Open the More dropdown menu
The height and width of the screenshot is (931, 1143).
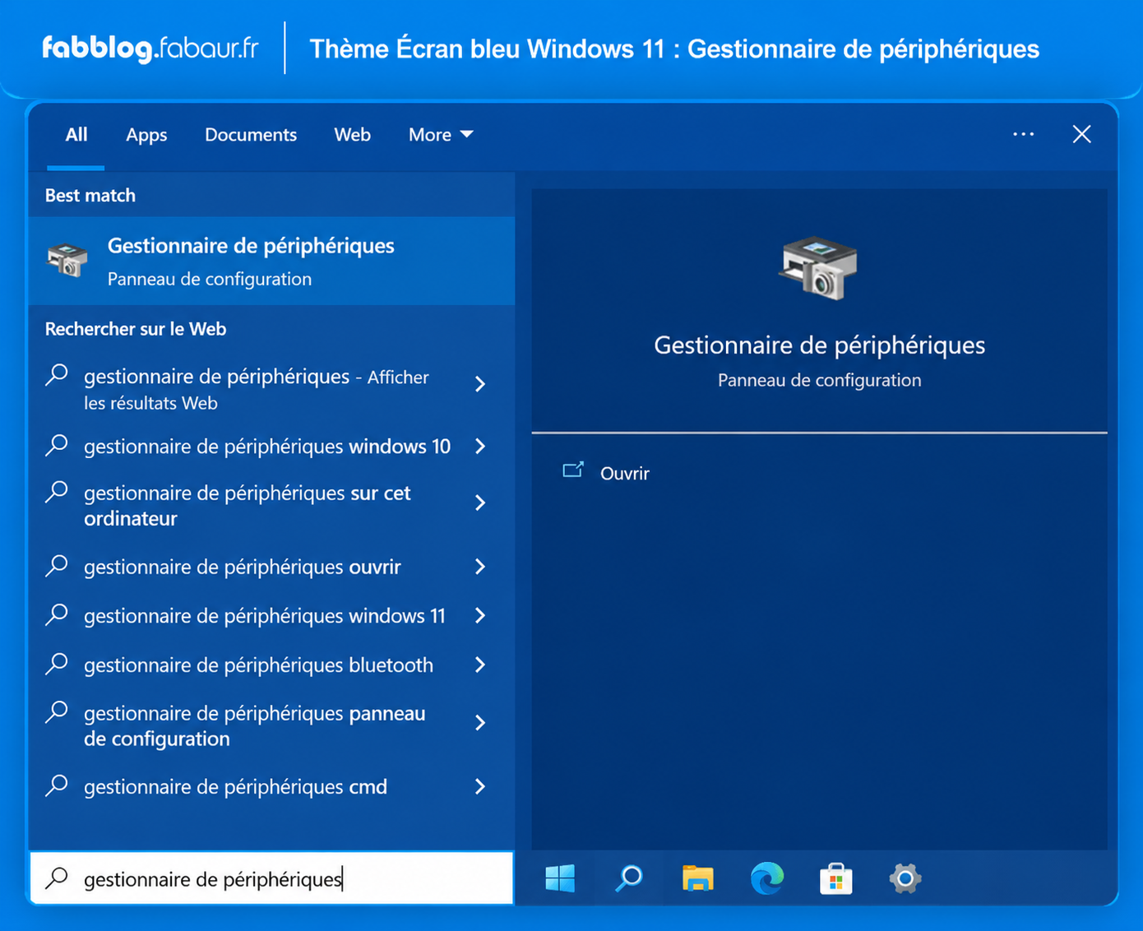[x=441, y=135]
